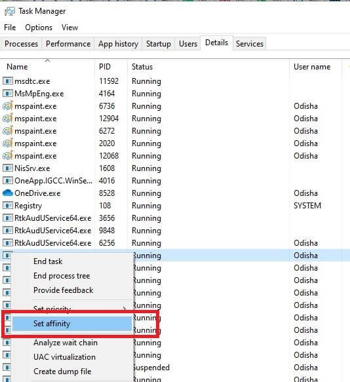
Task: Click paint icon of mspaint.exe PID 6272
Action: (x=8, y=130)
